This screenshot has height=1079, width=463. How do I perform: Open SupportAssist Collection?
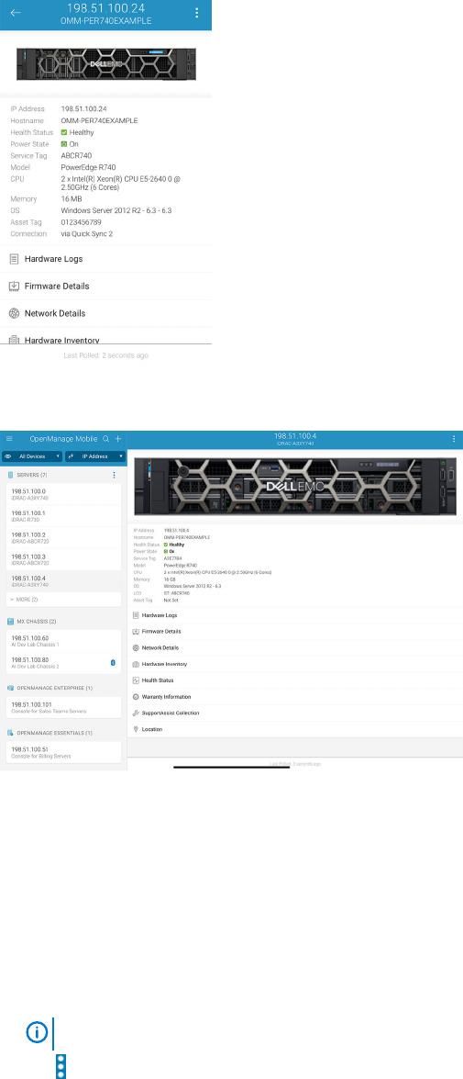click(x=295, y=713)
